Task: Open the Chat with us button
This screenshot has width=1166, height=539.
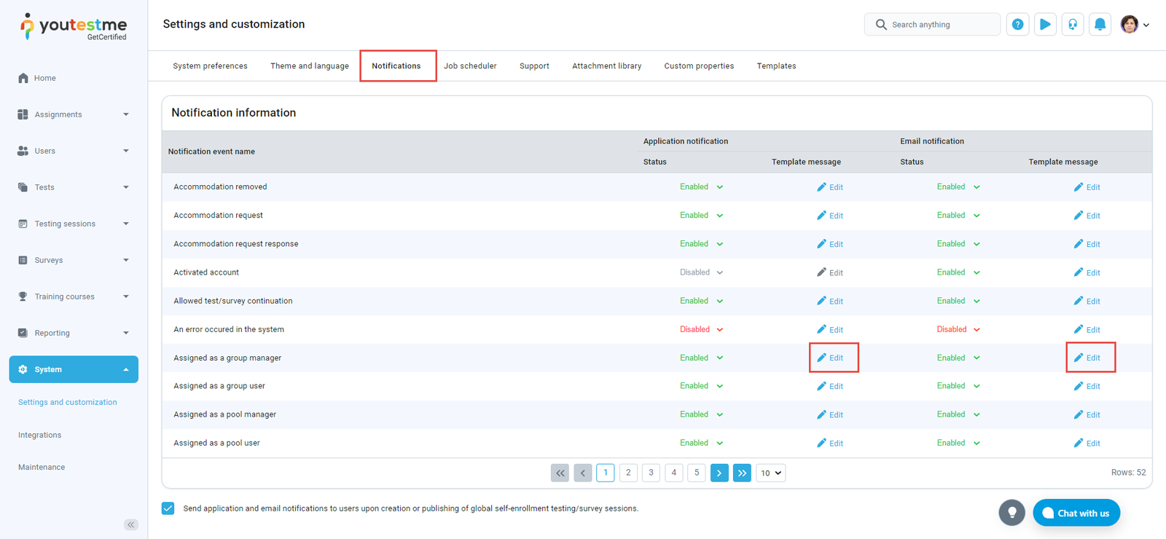Action: point(1076,513)
